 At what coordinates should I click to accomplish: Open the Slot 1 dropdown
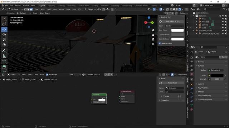point(75,75)
